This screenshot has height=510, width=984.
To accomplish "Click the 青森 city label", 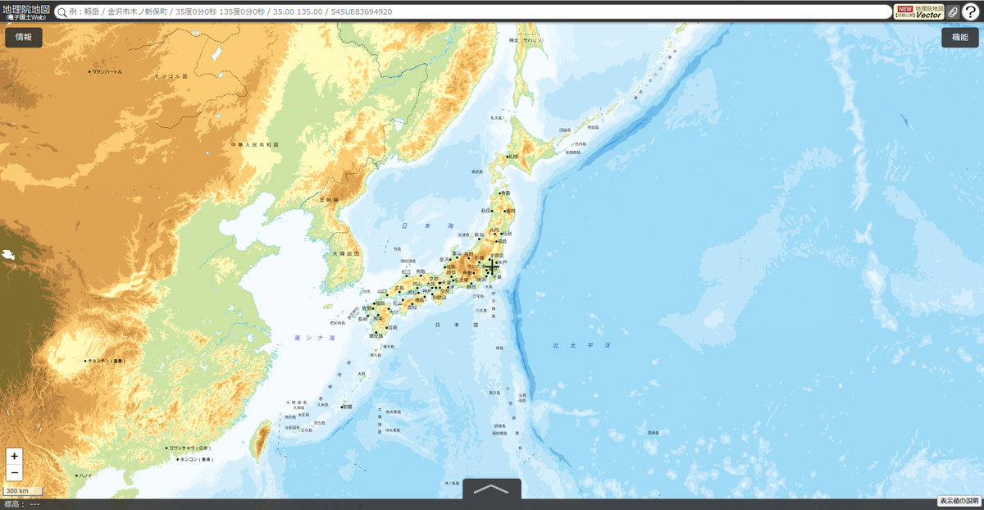I will 504,193.
